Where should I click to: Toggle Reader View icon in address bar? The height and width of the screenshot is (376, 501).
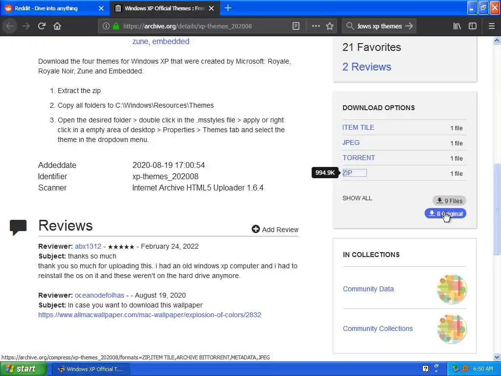(x=296, y=26)
